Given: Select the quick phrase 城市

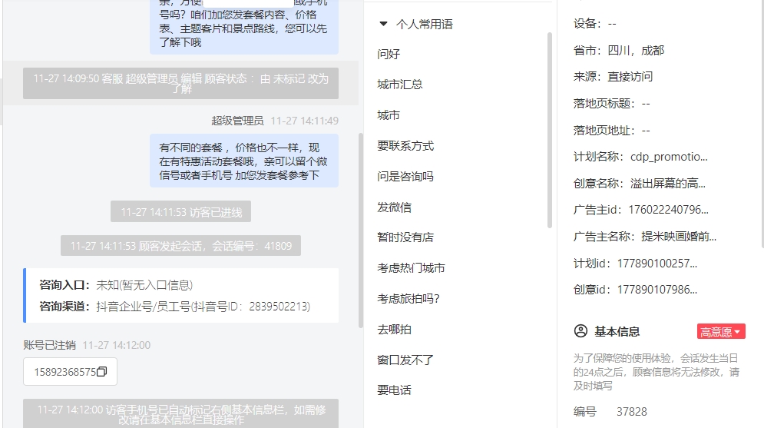Looking at the screenshot, I should click(389, 115).
